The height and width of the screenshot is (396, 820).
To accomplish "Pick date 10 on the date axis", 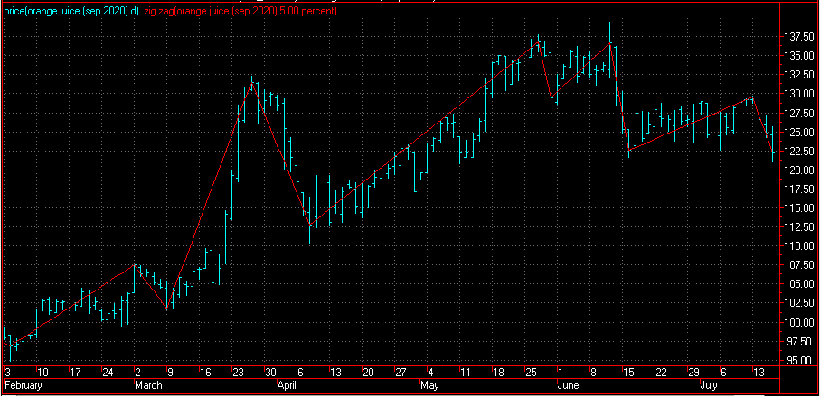I will click(x=42, y=373).
